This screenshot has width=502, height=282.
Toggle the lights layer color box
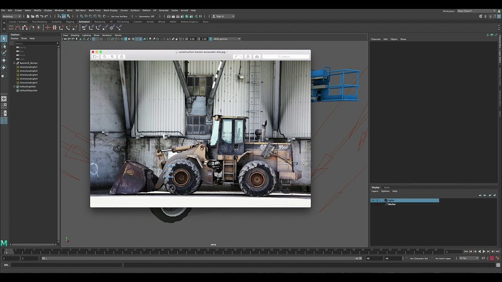point(385,200)
